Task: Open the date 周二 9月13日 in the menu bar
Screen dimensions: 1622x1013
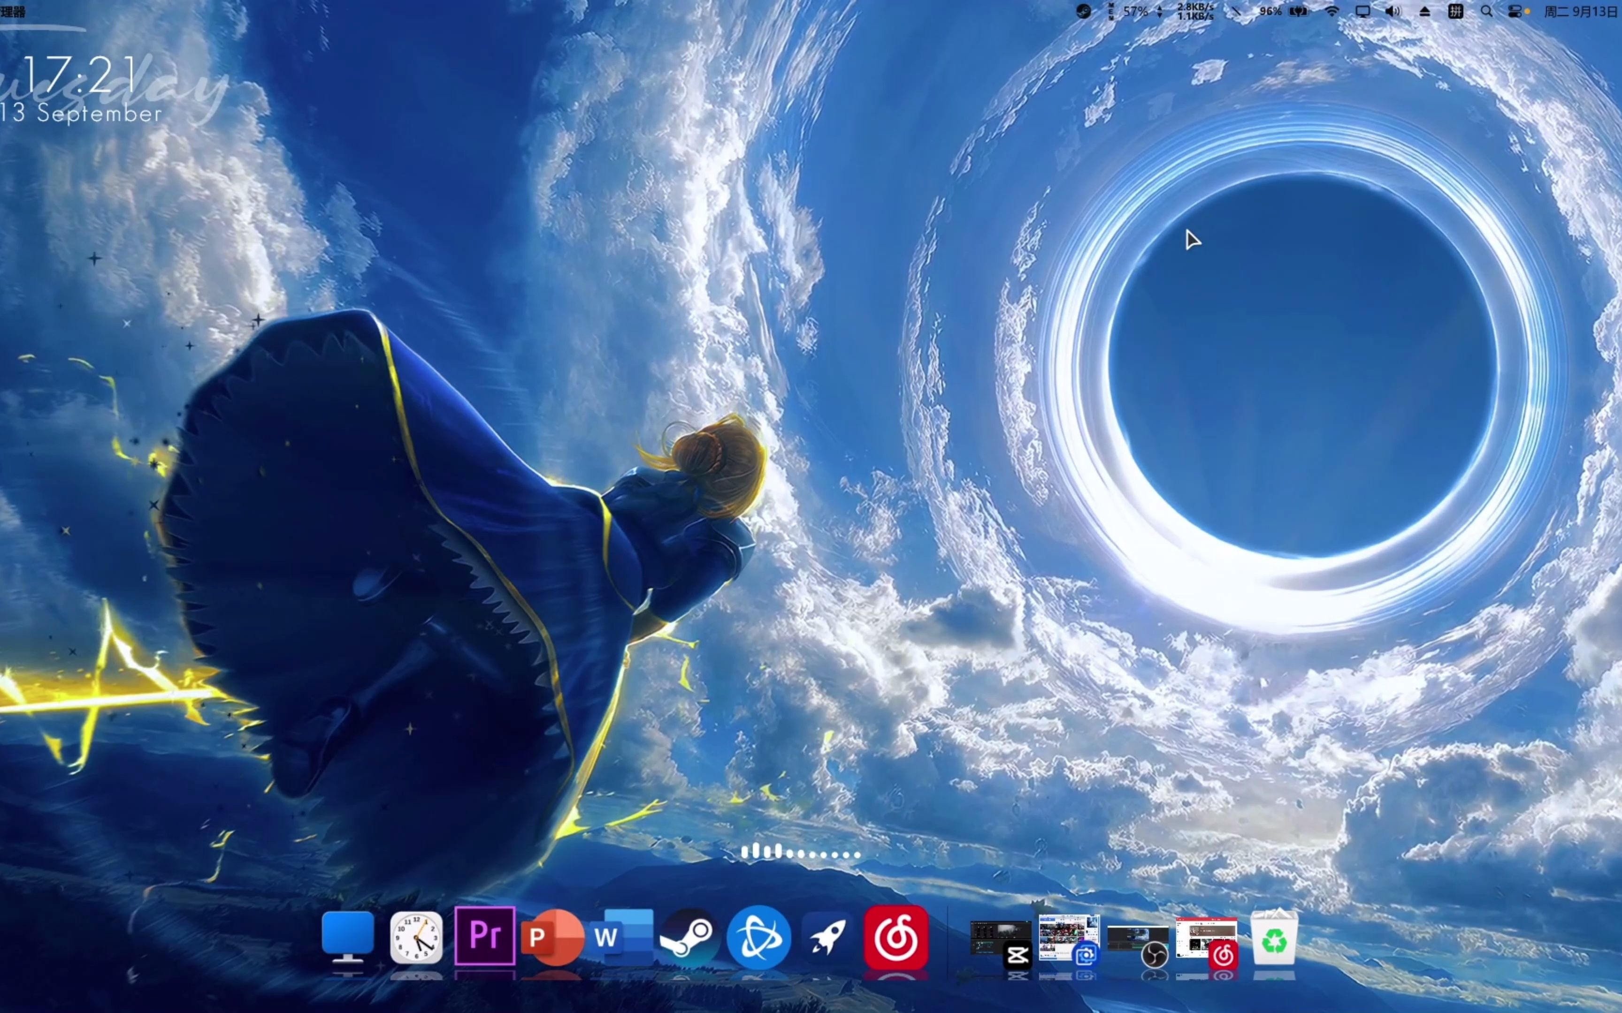Action: pos(1580,11)
